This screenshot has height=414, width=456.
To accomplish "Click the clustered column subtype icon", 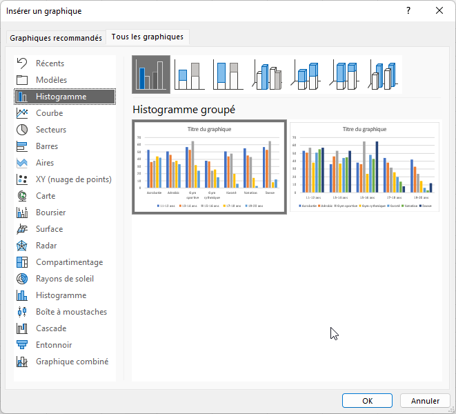I will coord(151,75).
